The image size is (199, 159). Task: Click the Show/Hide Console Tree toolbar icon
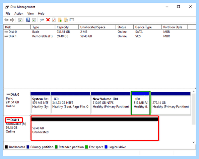pyautogui.click(x=20, y=20)
